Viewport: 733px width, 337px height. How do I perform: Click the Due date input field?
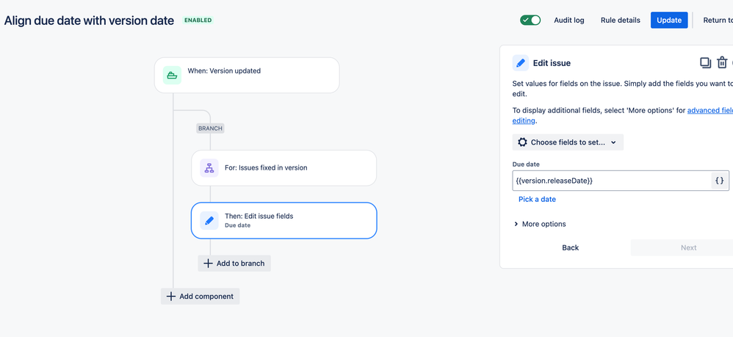click(612, 181)
